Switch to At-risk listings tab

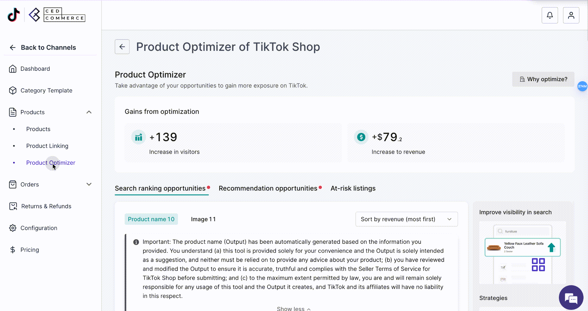pyautogui.click(x=353, y=188)
